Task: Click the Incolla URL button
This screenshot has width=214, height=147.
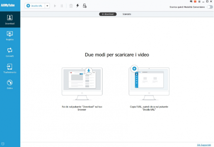Action: pos(35,6)
